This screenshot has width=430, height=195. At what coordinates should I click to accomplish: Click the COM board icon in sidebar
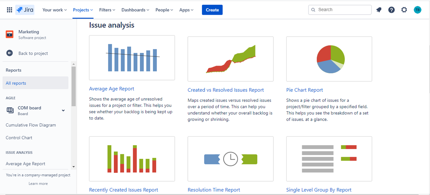[x=10, y=110]
